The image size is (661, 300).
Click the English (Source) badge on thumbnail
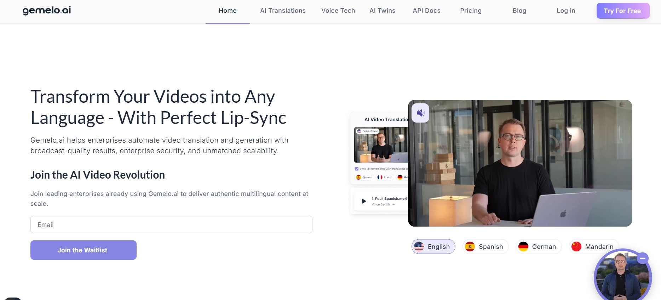(368, 131)
